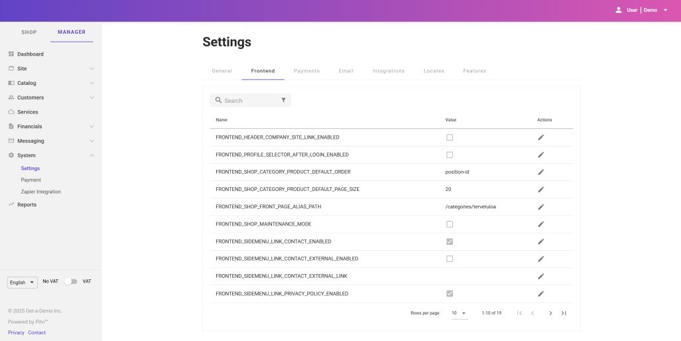Viewport: 681px width, 341px height.
Task: Check the FRONTEND_SHOP_MAINTENANCE_MODE checkbox
Action: 450,224
